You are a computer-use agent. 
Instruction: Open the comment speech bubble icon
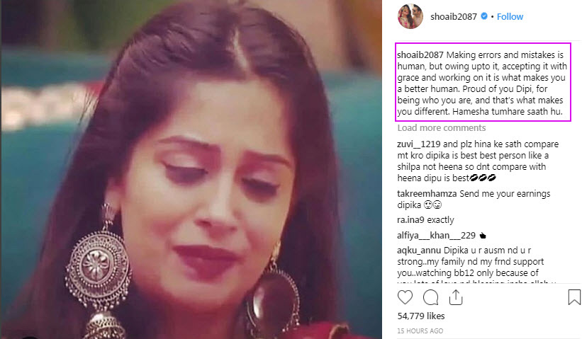(x=430, y=297)
